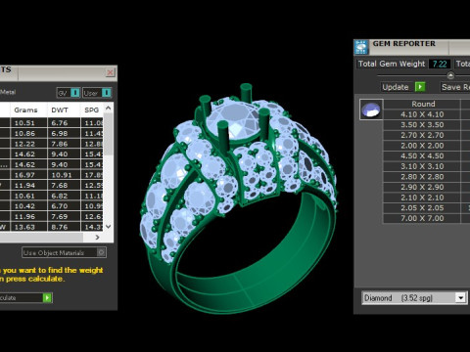The image size is (470, 352).
Task: Click the 6.82 DWT cell
Action: pos(64,196)
